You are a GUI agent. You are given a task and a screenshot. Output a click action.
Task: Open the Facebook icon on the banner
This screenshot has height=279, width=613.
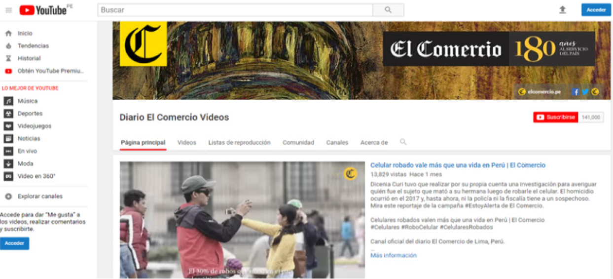[575, 92]
